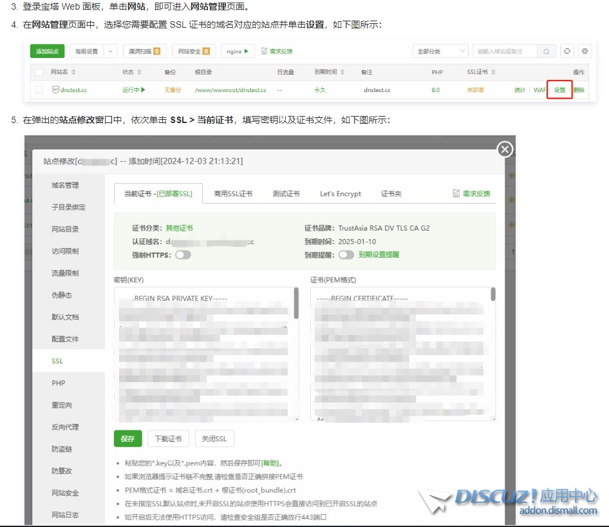Click the 高级设置 button

[x=87, y=52]
